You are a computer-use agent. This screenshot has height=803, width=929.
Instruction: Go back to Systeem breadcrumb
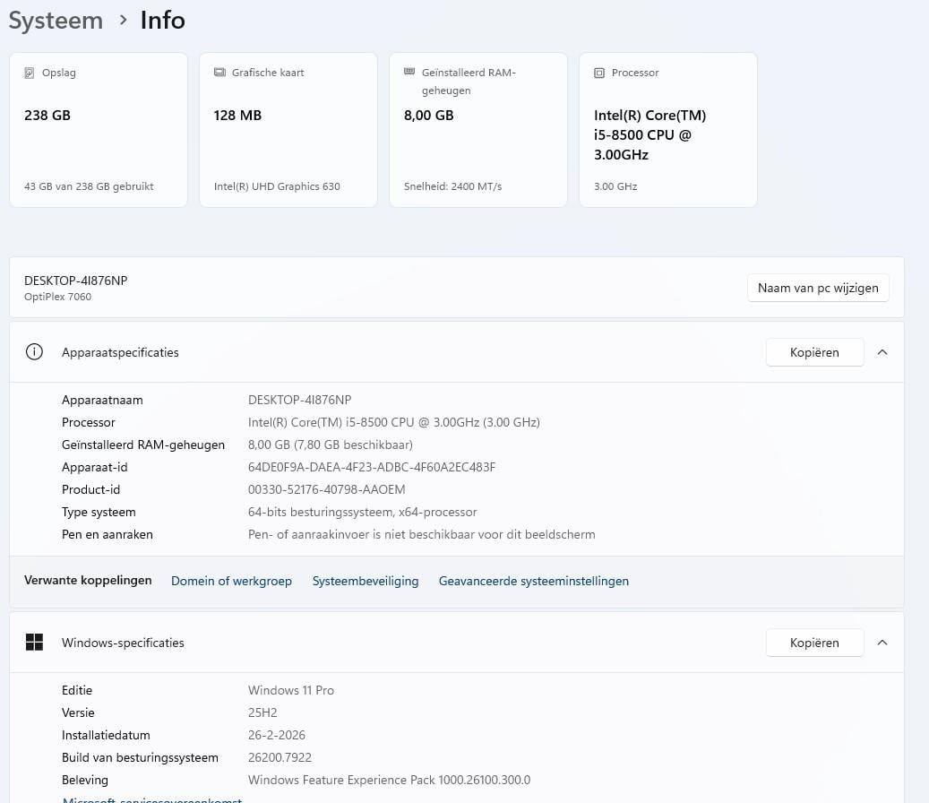(56, 20)
